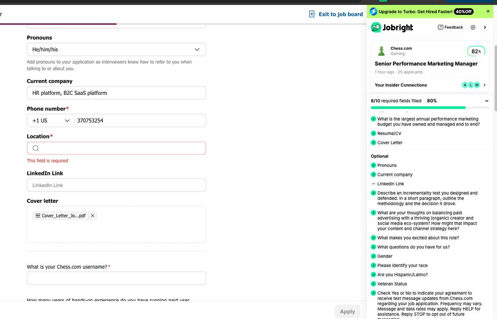The width and height of the screenshot is (497, 319).
Task: Click the 40%Off badge
Action: coord(463,11)
